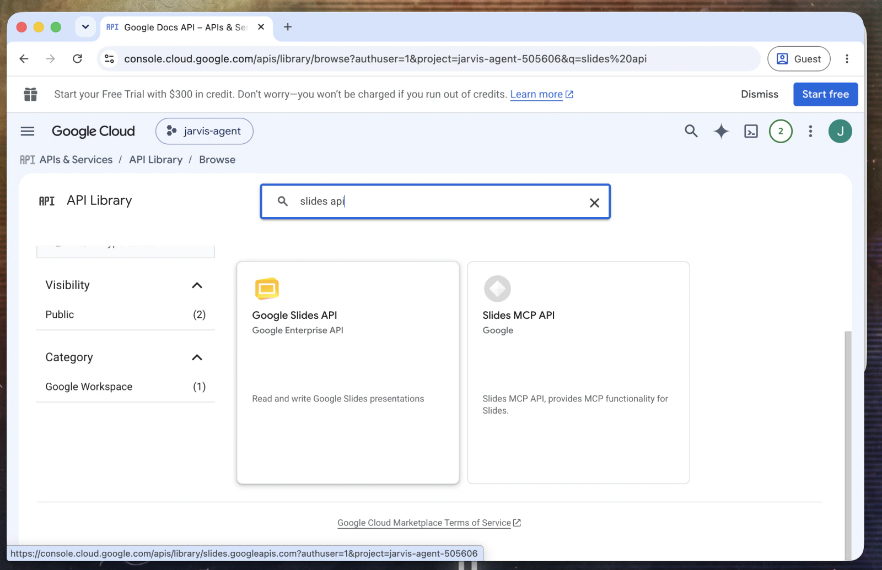Open the Slides MCP API card
This screenshot has width=882, height=570.
point(578,373)
